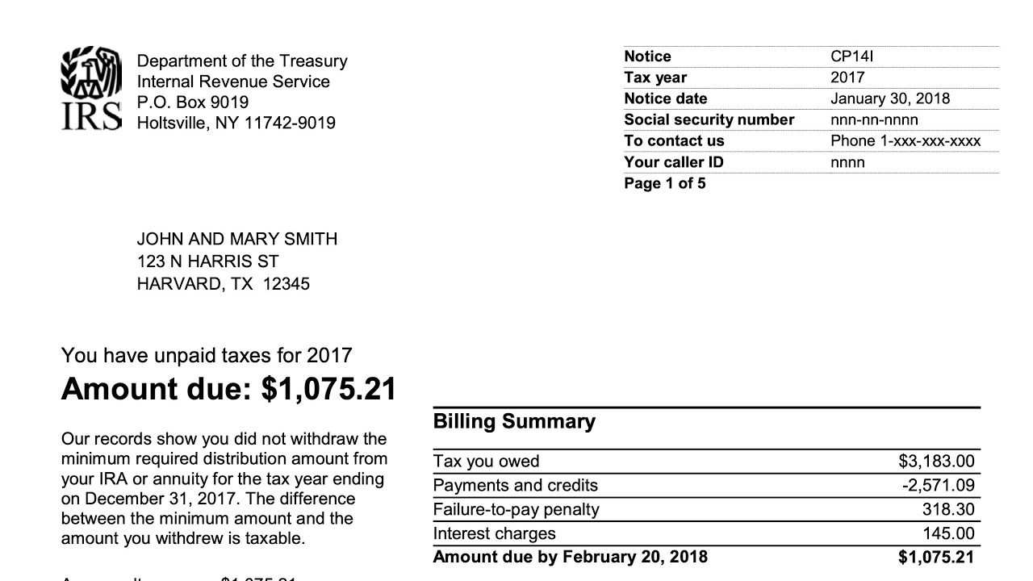Click the notice date January 30, 2018
Image resolution: width=1033 pixels, height=581 pixels.
click(889, 98)
